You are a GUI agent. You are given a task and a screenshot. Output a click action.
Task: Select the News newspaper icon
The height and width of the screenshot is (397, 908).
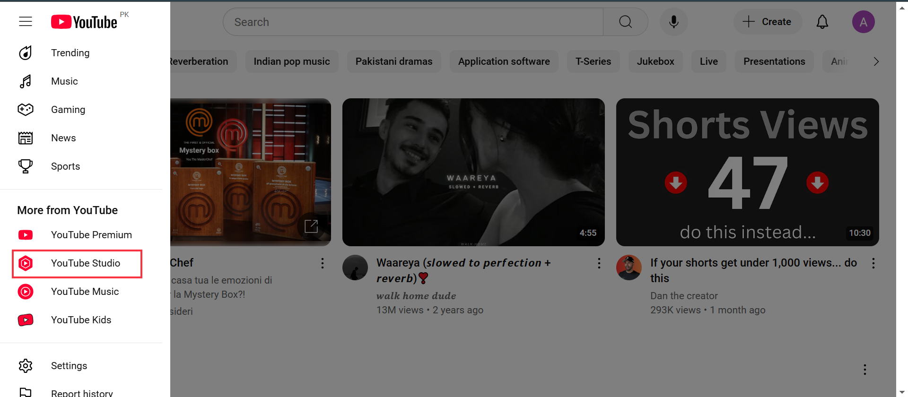pos(26,138)
